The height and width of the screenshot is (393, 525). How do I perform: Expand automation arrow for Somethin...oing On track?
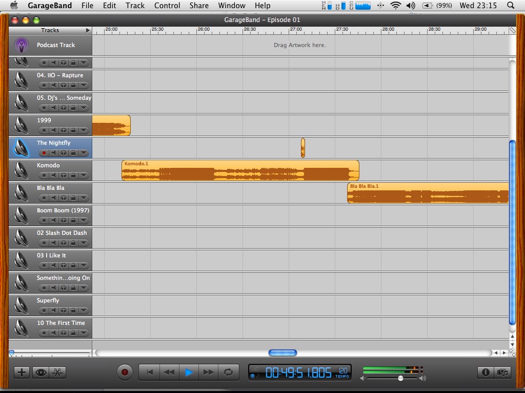(84, 288)
